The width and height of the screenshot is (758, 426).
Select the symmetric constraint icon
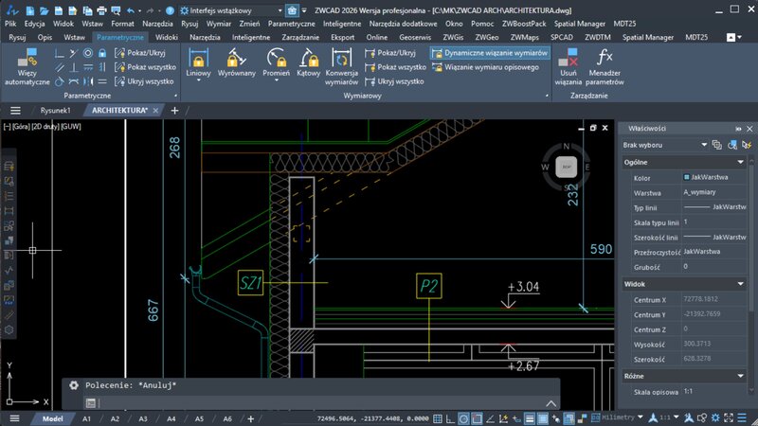pyautogui.click(x=88, y=81)
